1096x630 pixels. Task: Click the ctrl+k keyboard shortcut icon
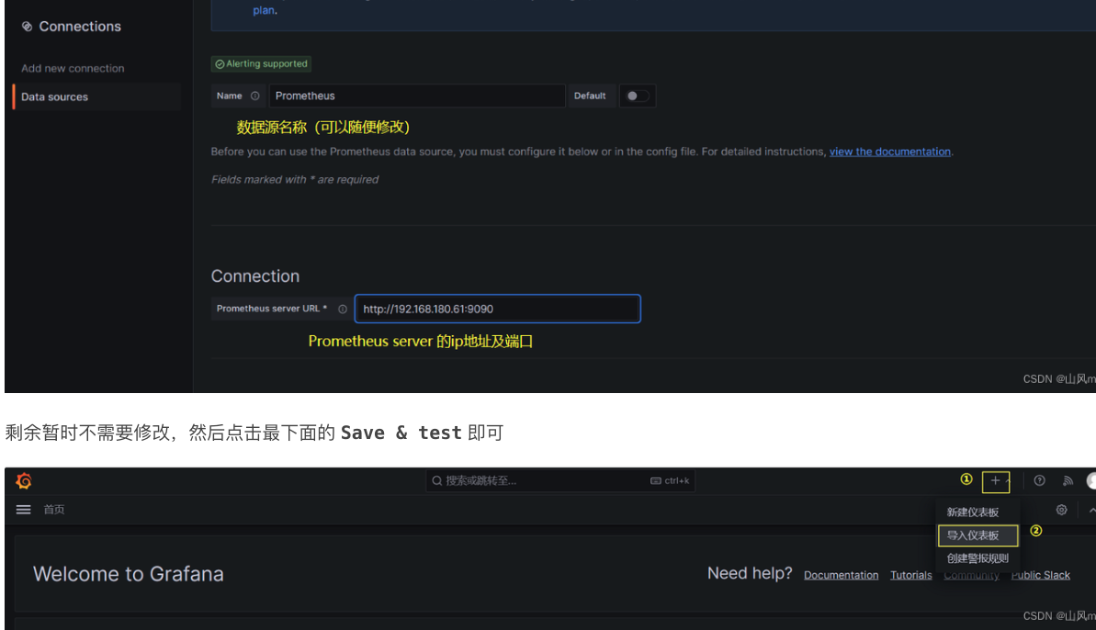656,480
